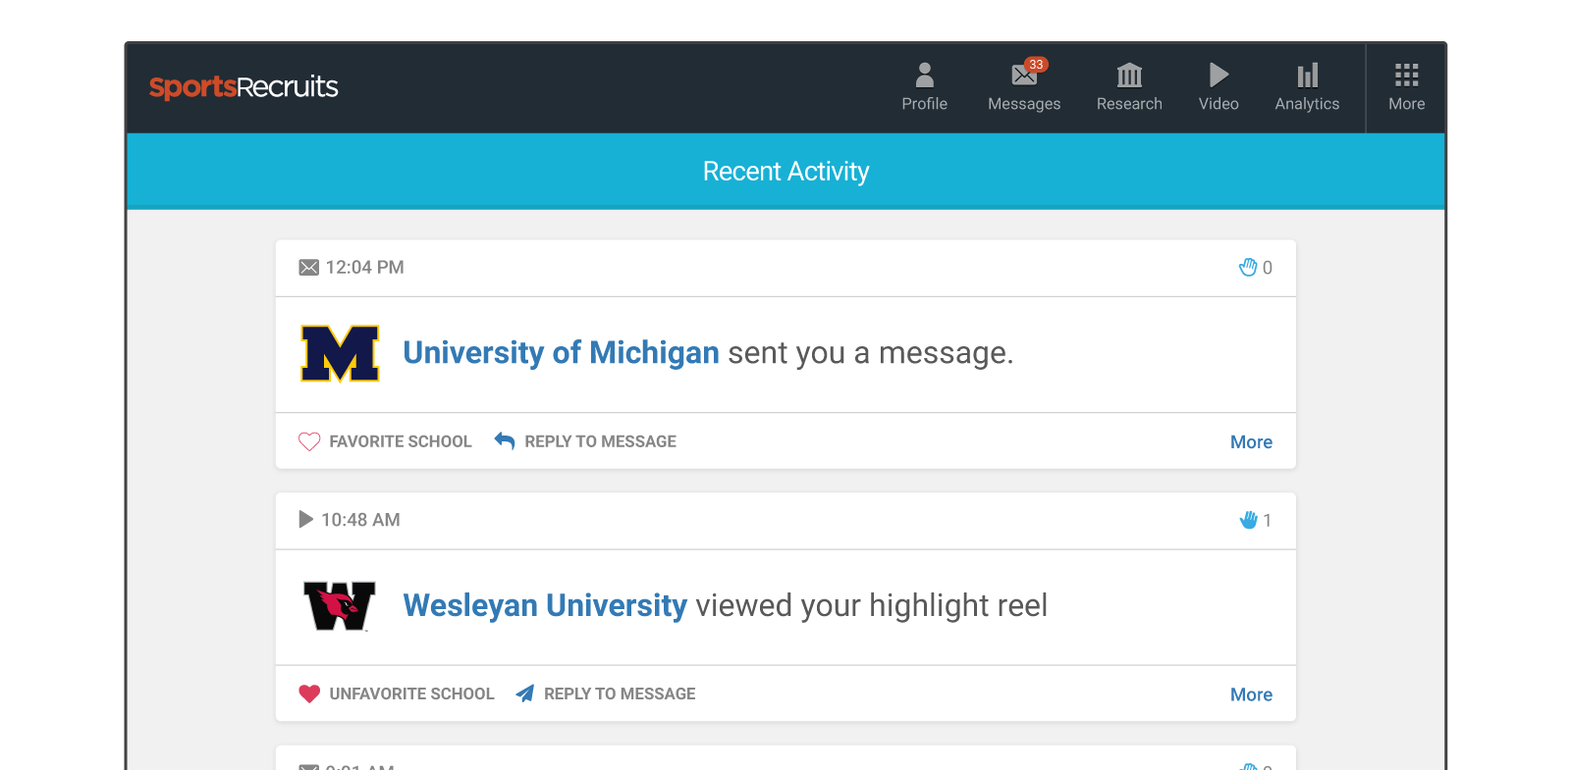The image size is (1571, 770).
Task: Open Wesleyan University school link
Action: [545, 605]
